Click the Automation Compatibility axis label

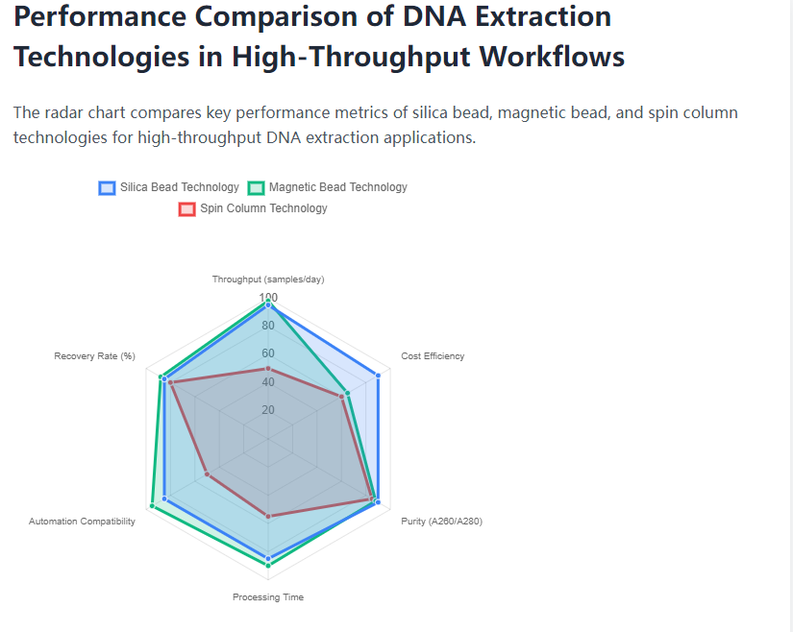point(82,522)
